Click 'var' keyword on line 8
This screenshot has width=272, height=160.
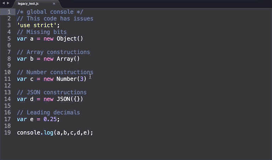click(22, 59)
